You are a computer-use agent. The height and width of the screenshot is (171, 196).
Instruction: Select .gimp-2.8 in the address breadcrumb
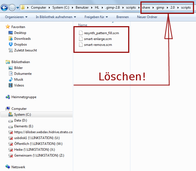113,8
